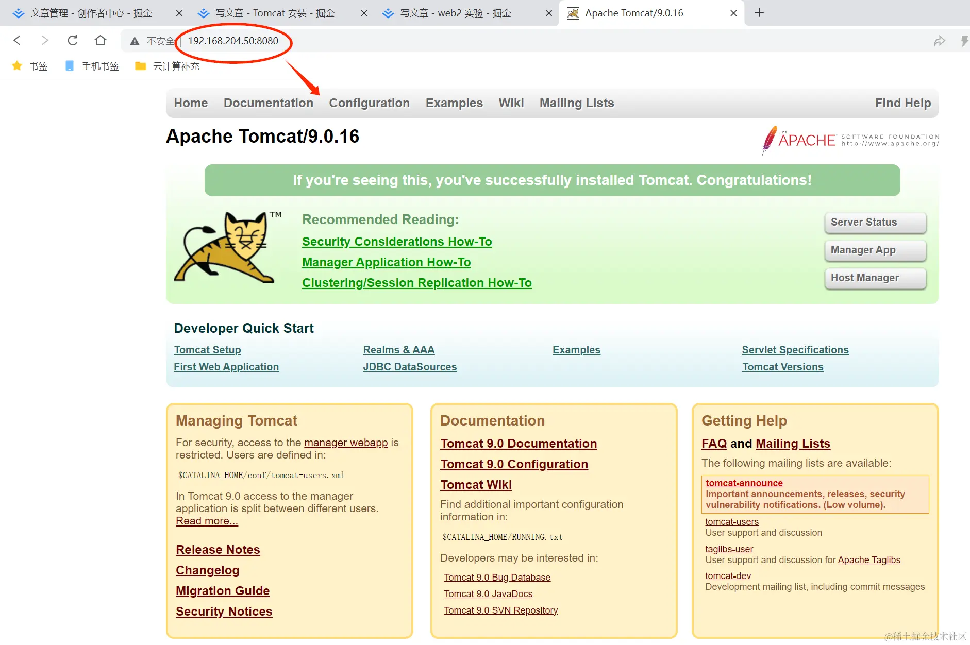Viewport: 970px width, 645px height.
Task: Open the taglibs-user mailing list link
Action: click(x=729, y=549)
